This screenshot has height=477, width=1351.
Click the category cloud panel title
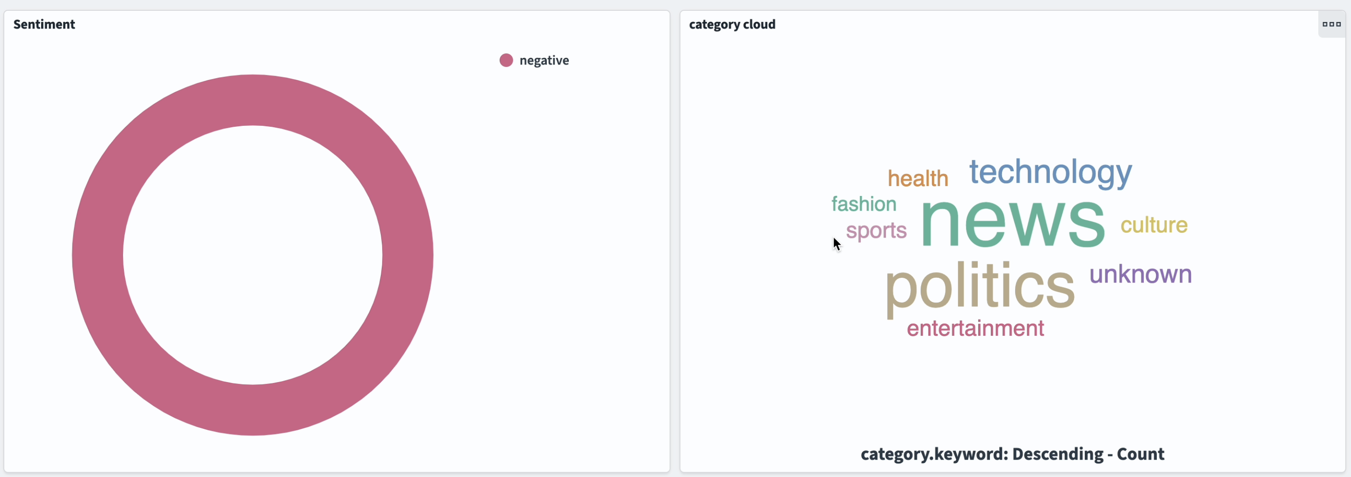(x=732, y=24)
